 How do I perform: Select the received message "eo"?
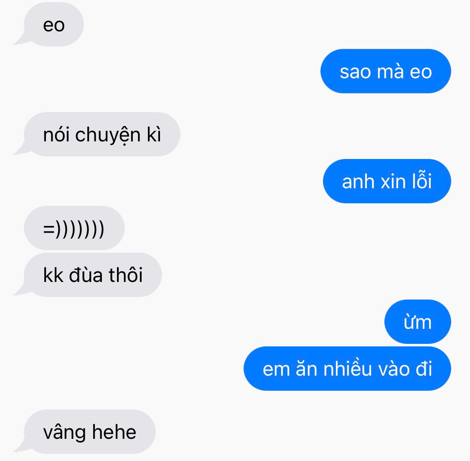(53, 24)
